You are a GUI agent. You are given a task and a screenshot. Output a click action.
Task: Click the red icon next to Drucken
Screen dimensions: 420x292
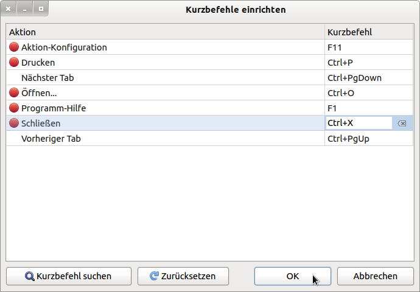14,62
